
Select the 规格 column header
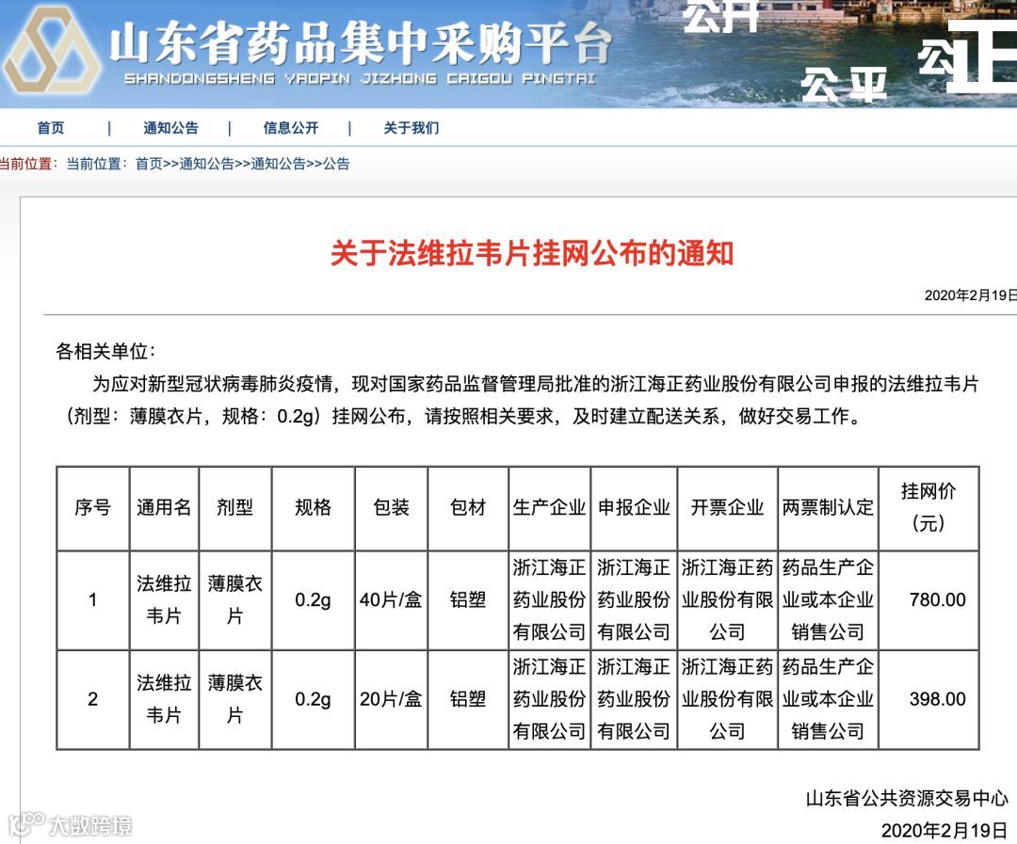[x=313, y=507]
